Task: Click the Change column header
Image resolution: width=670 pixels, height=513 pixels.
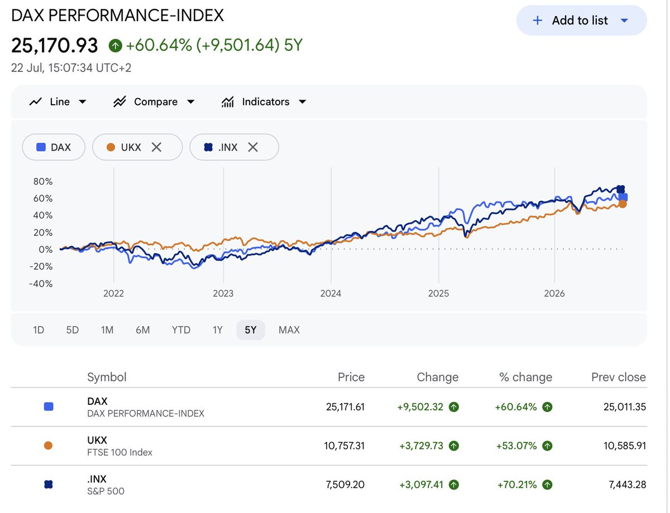Action: tap(438, 377)
